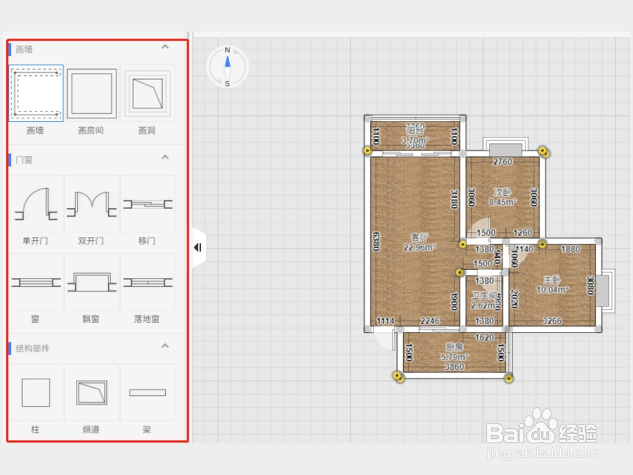The image size is (633, 475).
Task: Click the 1620 dimension above 厨房
Action: click(484, 338)
